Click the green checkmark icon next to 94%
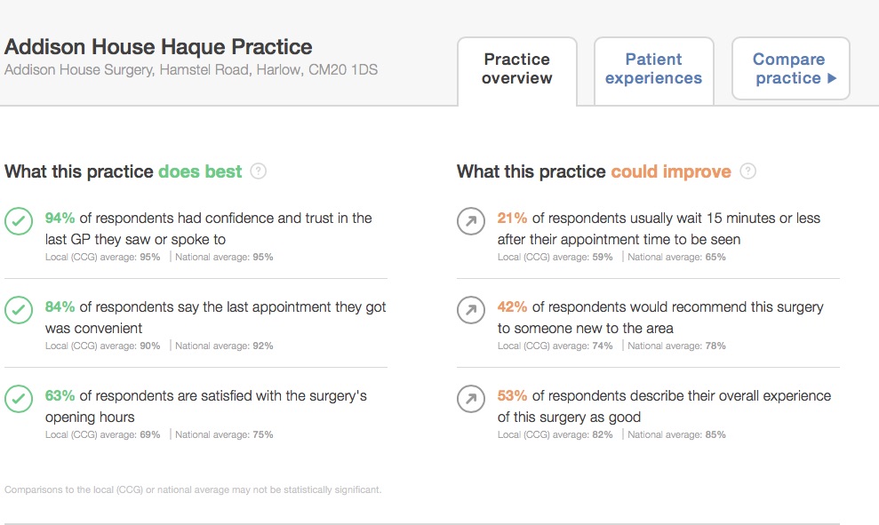The height and width of the screenshot is (525, 879). (19, 222)
